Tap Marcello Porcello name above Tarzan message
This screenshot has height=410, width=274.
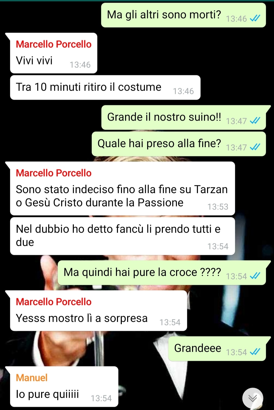point(54,173)
